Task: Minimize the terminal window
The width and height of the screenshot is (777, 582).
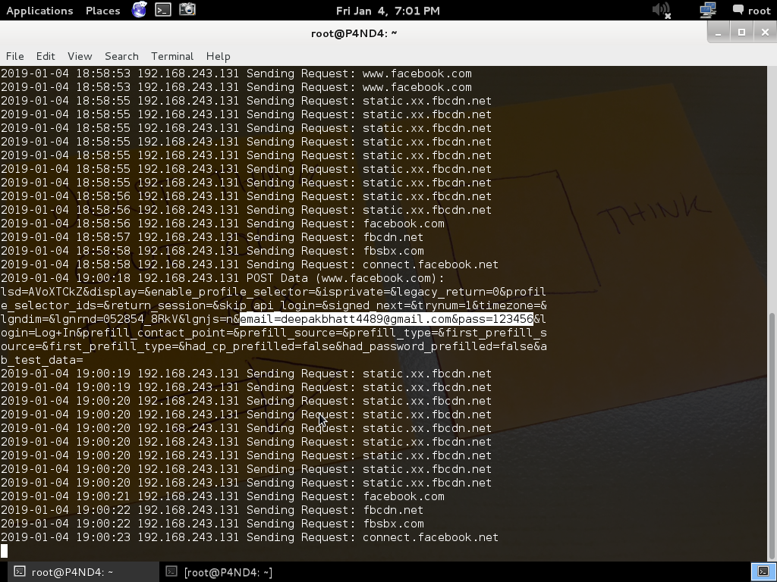Action: coord(718,33)
